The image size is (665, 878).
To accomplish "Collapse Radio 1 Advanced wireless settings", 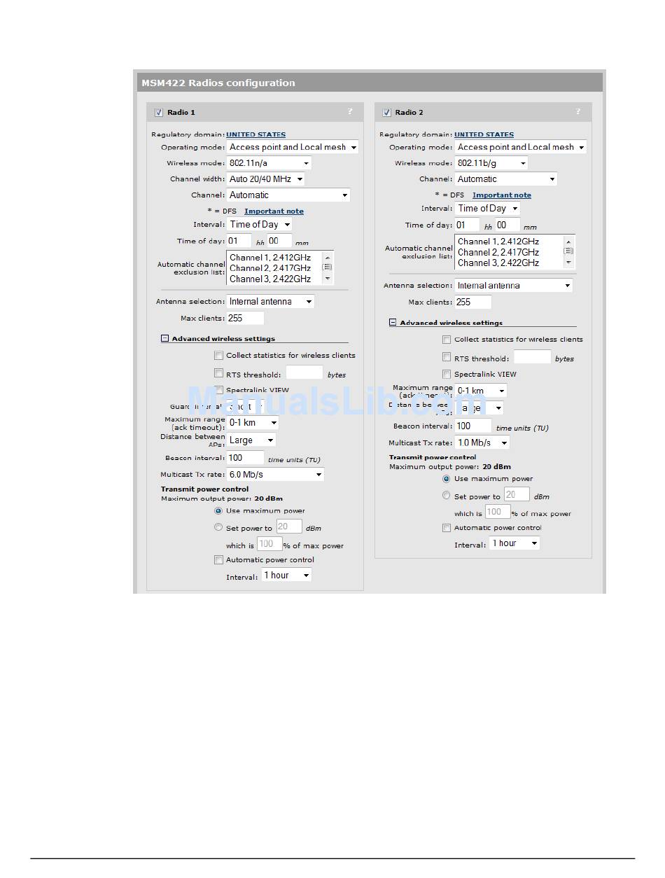I will point(165,338).
